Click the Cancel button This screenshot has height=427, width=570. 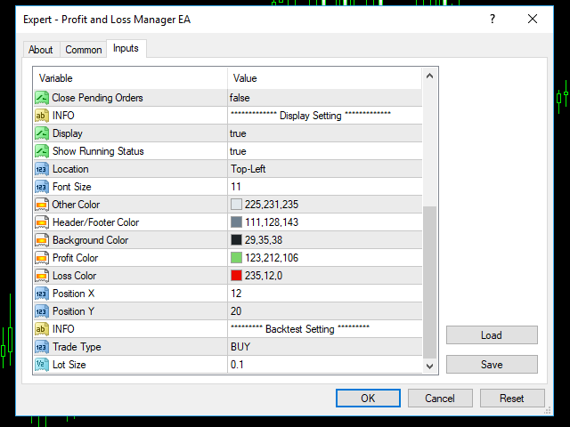[x=440, y=398]
